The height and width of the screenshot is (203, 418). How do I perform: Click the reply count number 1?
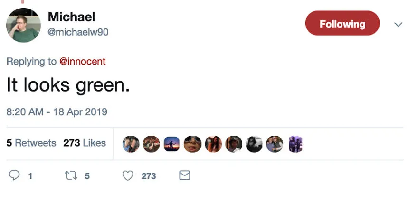(x=30, y=176)
